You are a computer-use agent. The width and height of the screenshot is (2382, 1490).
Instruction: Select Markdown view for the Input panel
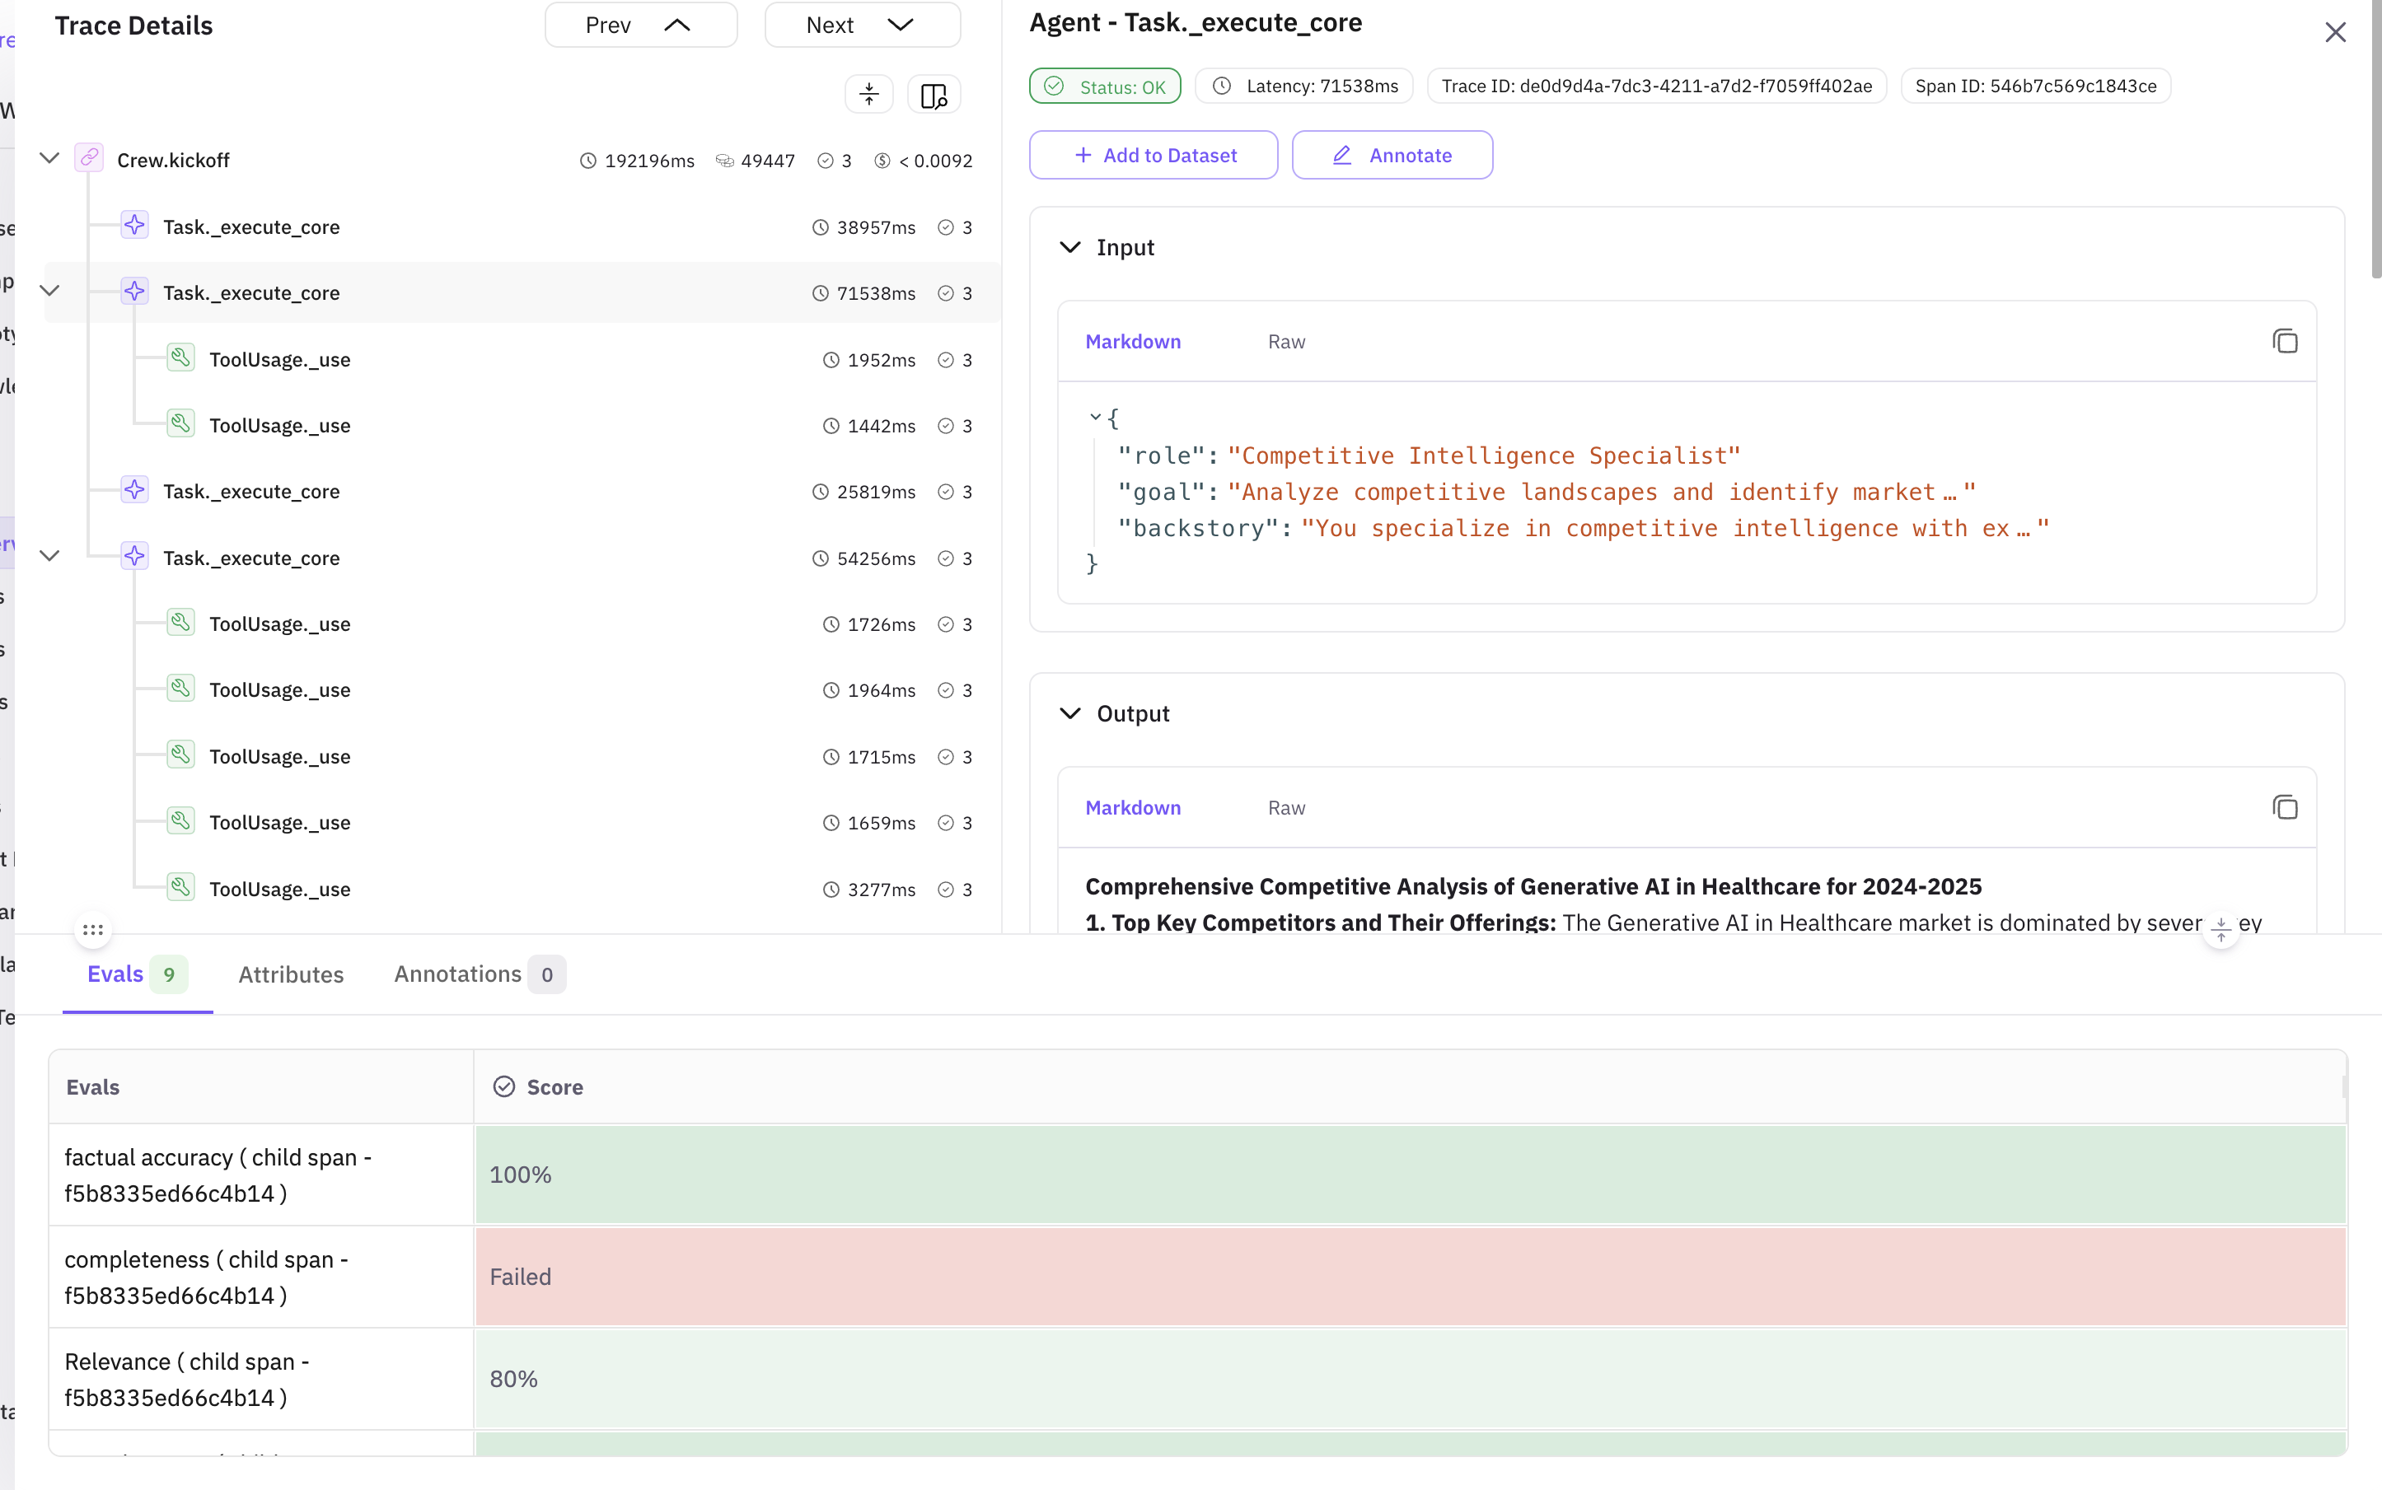[x=1132, y=341]
